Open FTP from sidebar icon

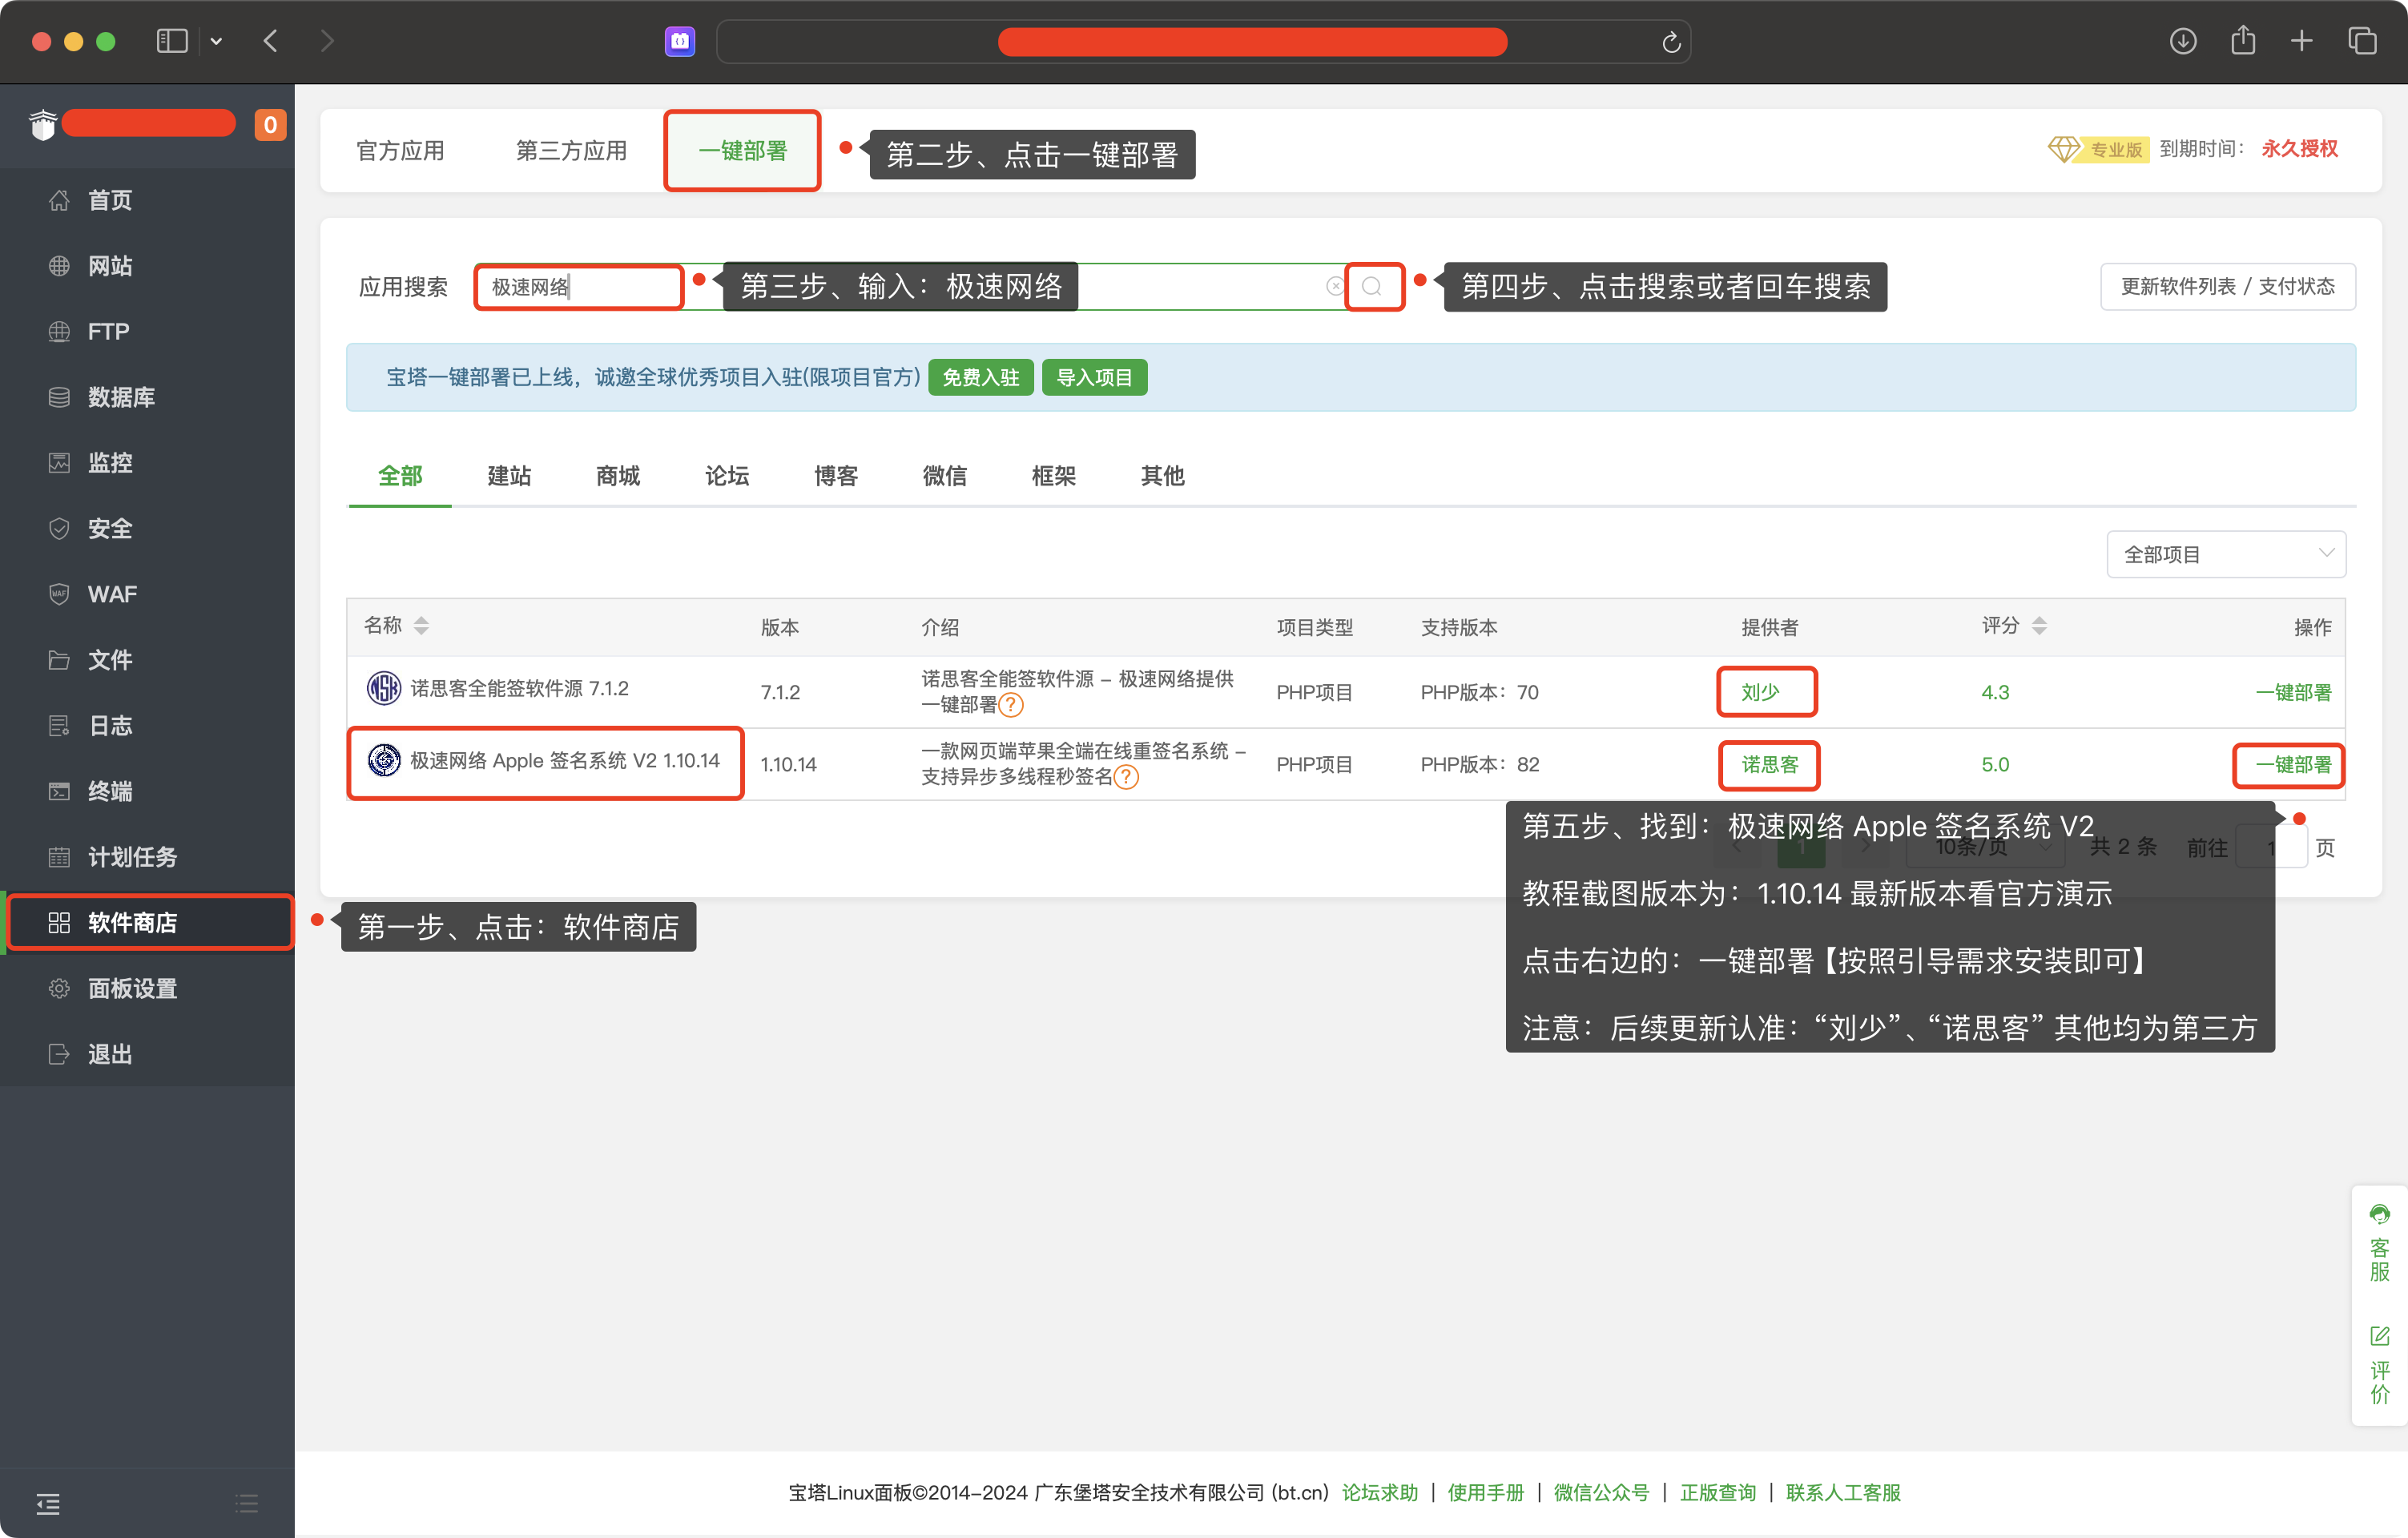click(59, 331)
